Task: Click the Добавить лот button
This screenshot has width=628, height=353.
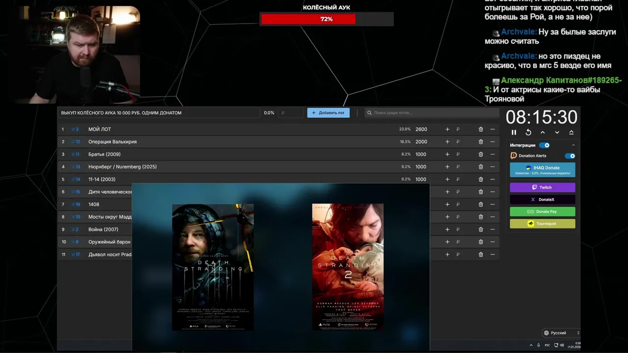Action: (x=328, y=113)
